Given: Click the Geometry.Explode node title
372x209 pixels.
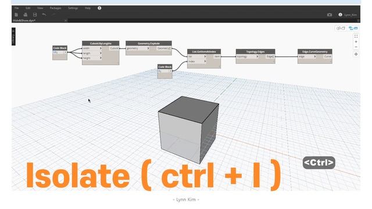Looking at the screenshot, I should [149, 44].
